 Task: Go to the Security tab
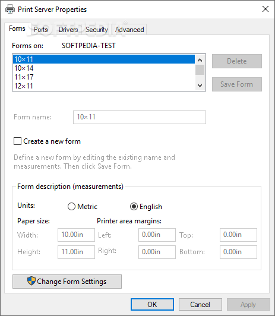click(x=97, y=30)
